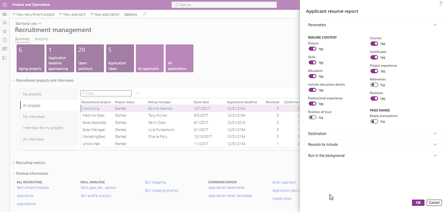Collapse the Parameters section
Viewport: 446px width, 212px height.
[x=372, y=25]
